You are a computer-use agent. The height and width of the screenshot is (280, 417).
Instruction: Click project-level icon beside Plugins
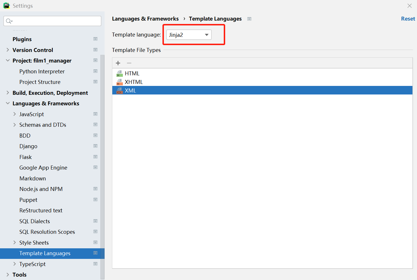(x=95, y=39)
